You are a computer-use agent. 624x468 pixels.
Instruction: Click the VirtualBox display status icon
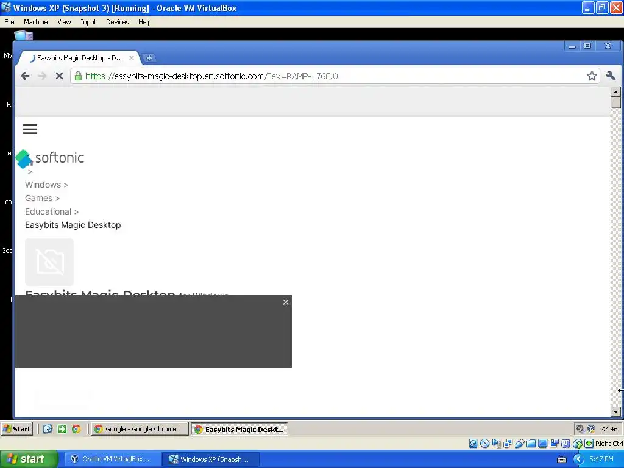pos(542,444)
